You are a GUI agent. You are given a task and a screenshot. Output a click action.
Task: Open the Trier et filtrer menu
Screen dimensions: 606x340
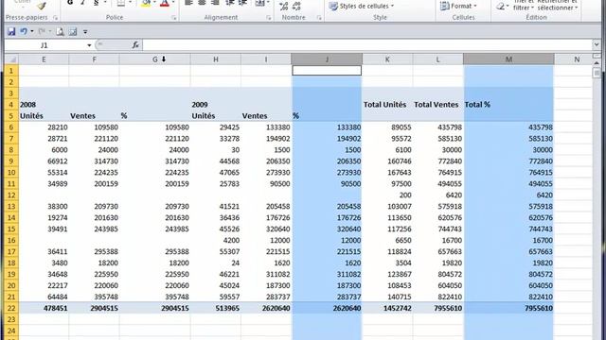click(524, 5)
